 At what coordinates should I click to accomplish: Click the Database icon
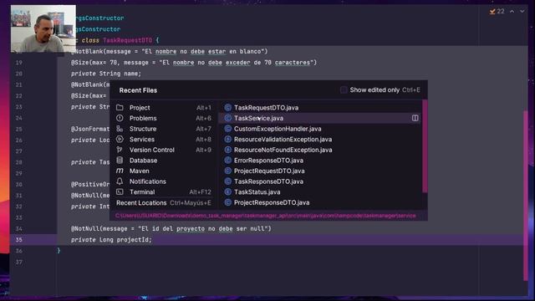(x=120, y=161)
